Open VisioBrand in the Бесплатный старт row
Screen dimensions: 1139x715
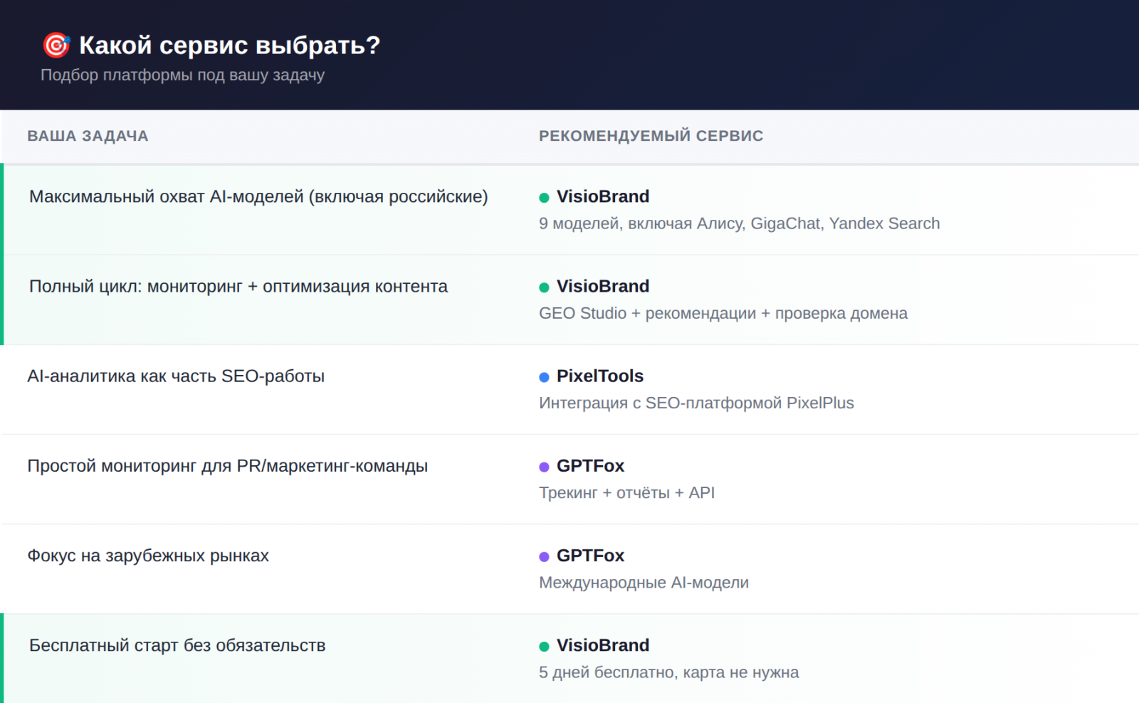coord(602,645)
